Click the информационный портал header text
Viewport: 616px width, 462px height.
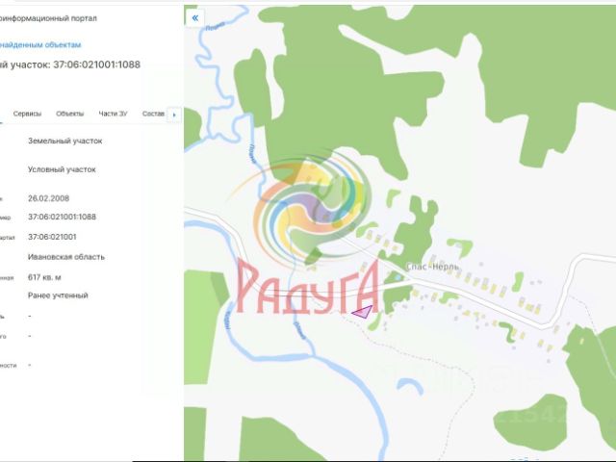pos(48,18)
